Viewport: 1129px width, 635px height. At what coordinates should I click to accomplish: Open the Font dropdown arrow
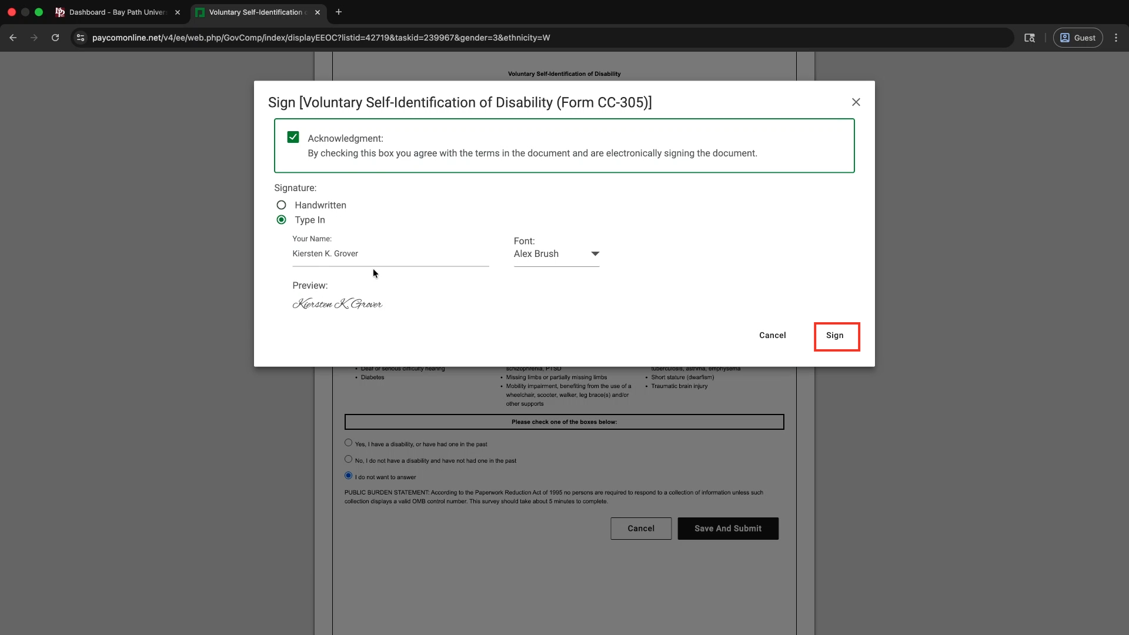tap(595, 254)
